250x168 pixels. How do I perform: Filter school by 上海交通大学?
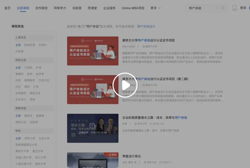(23, 164)
